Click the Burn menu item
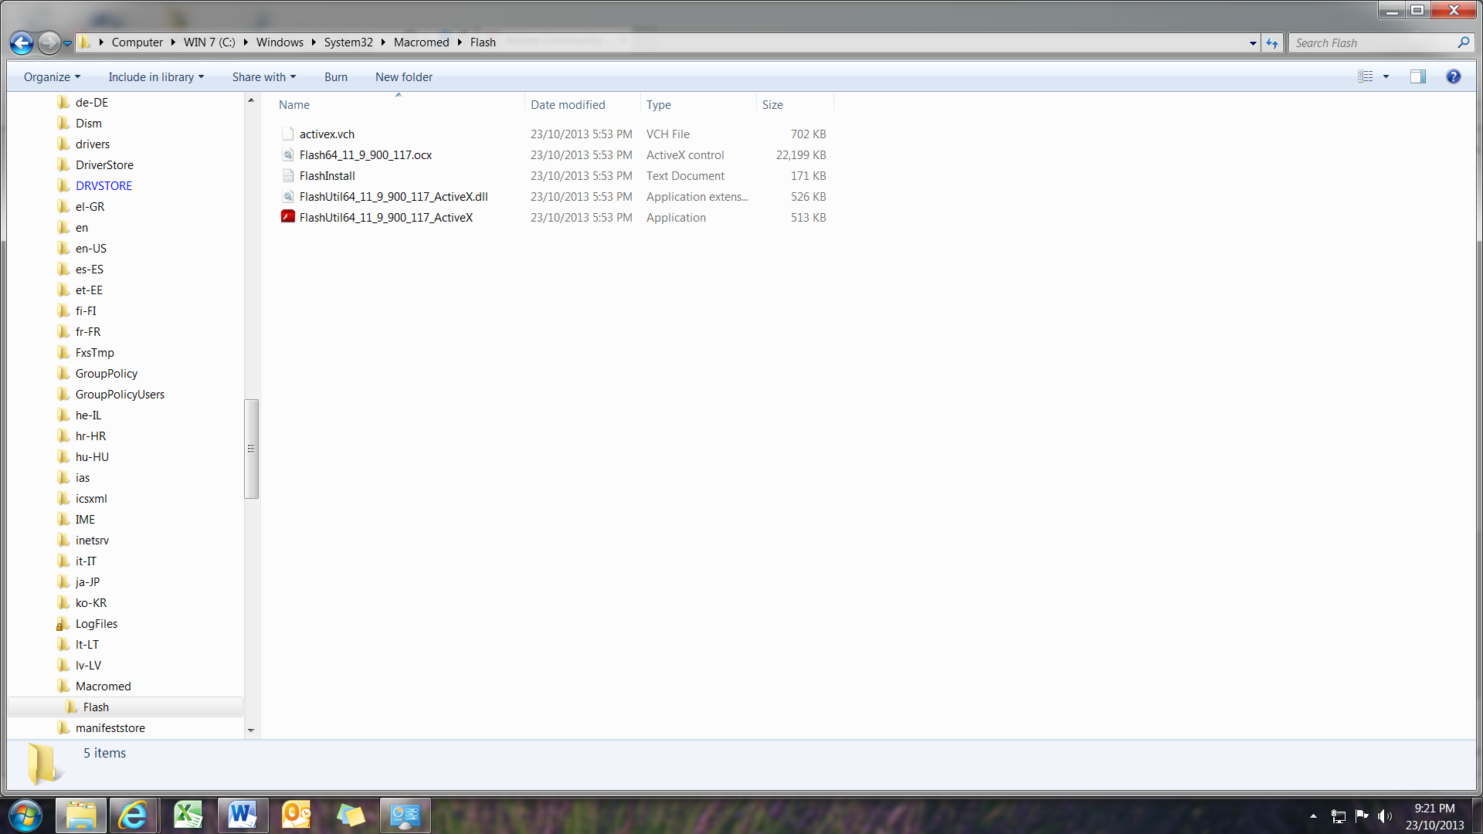The height and width of the screenshot is (834, 1483). tap(335, 76)
